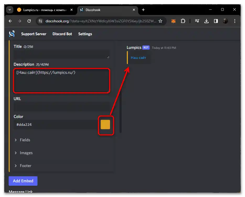The height and width of the screenshot is (197, 245).
Task: Go back to the previous page
Action: [10, 21]
